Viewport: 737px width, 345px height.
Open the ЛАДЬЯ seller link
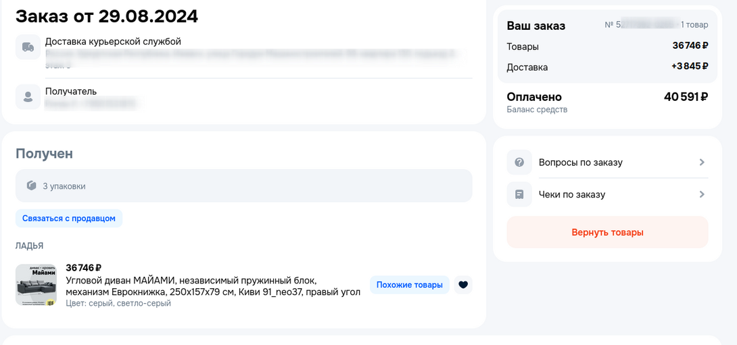(x=29, y=246)
